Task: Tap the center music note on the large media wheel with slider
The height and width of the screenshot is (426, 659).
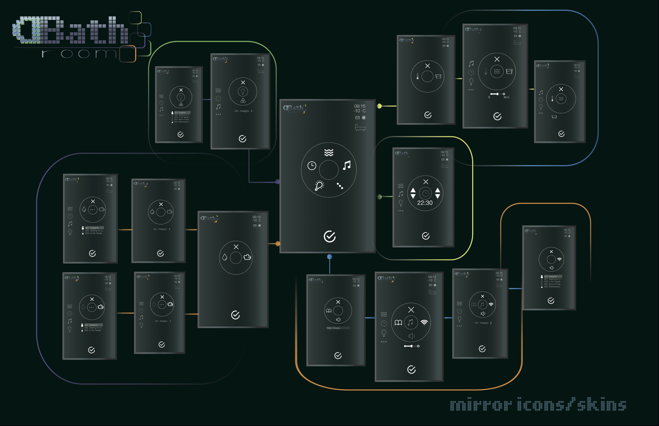Action: click(x=411, y=322)
